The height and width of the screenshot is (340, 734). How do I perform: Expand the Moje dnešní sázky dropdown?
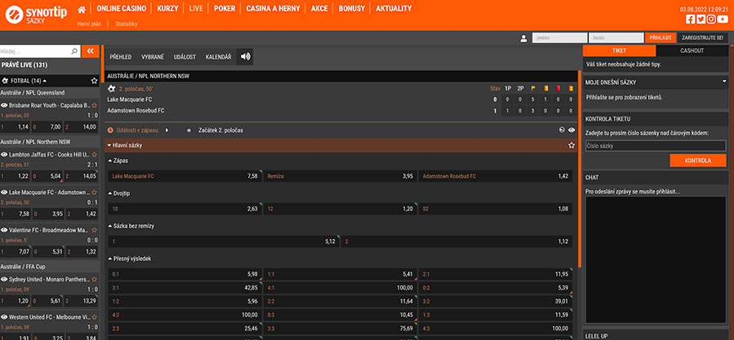coord(723,82)
